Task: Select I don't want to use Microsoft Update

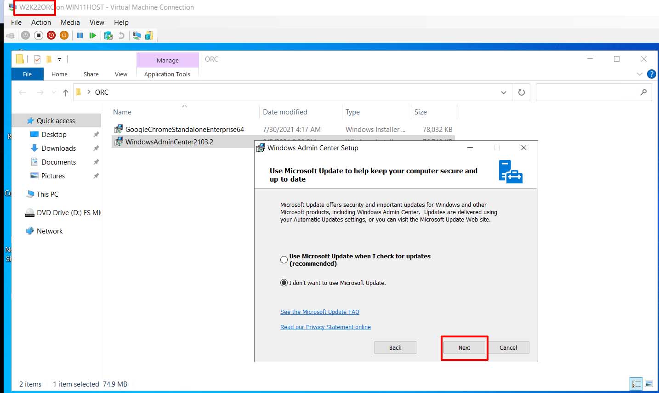Action: [284, 283]
